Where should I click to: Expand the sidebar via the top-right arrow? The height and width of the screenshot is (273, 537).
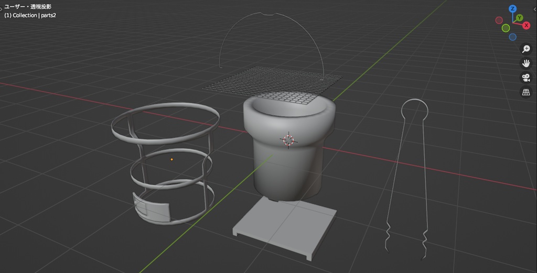pyautogui.click(x=535, y=9)
